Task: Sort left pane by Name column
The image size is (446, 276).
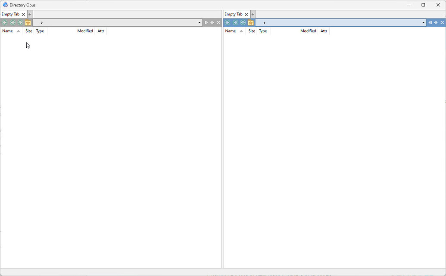Action: pyautogui.click(x=11, y=31)
